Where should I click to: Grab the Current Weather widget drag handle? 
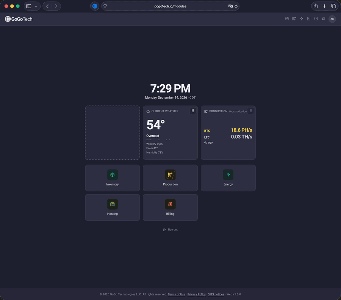point(193,111)
